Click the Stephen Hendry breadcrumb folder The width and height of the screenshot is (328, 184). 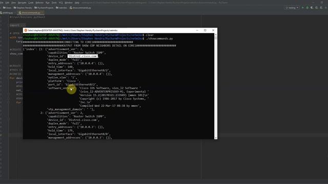[23, 8]
